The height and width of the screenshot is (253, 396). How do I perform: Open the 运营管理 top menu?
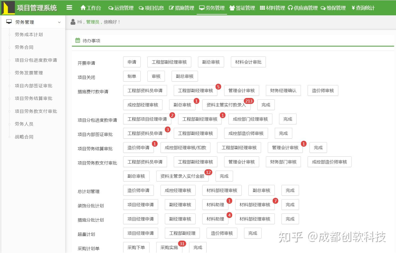tap(121, 8)
